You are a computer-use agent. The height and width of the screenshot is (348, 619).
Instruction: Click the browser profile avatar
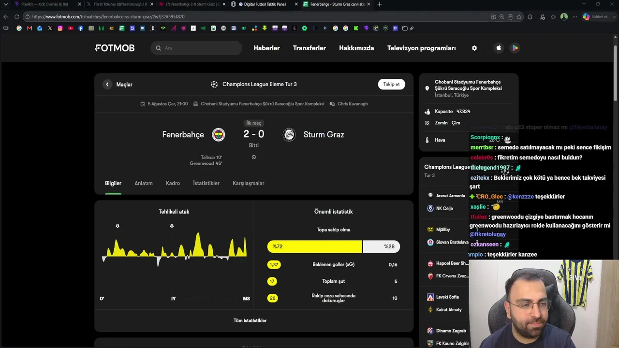(x=564, y=16)
